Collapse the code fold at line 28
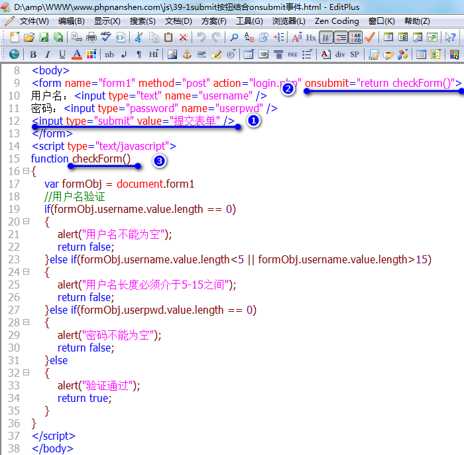Image resolution: width=464 pixels, height=455 pixels. click(x=26, y=322)
